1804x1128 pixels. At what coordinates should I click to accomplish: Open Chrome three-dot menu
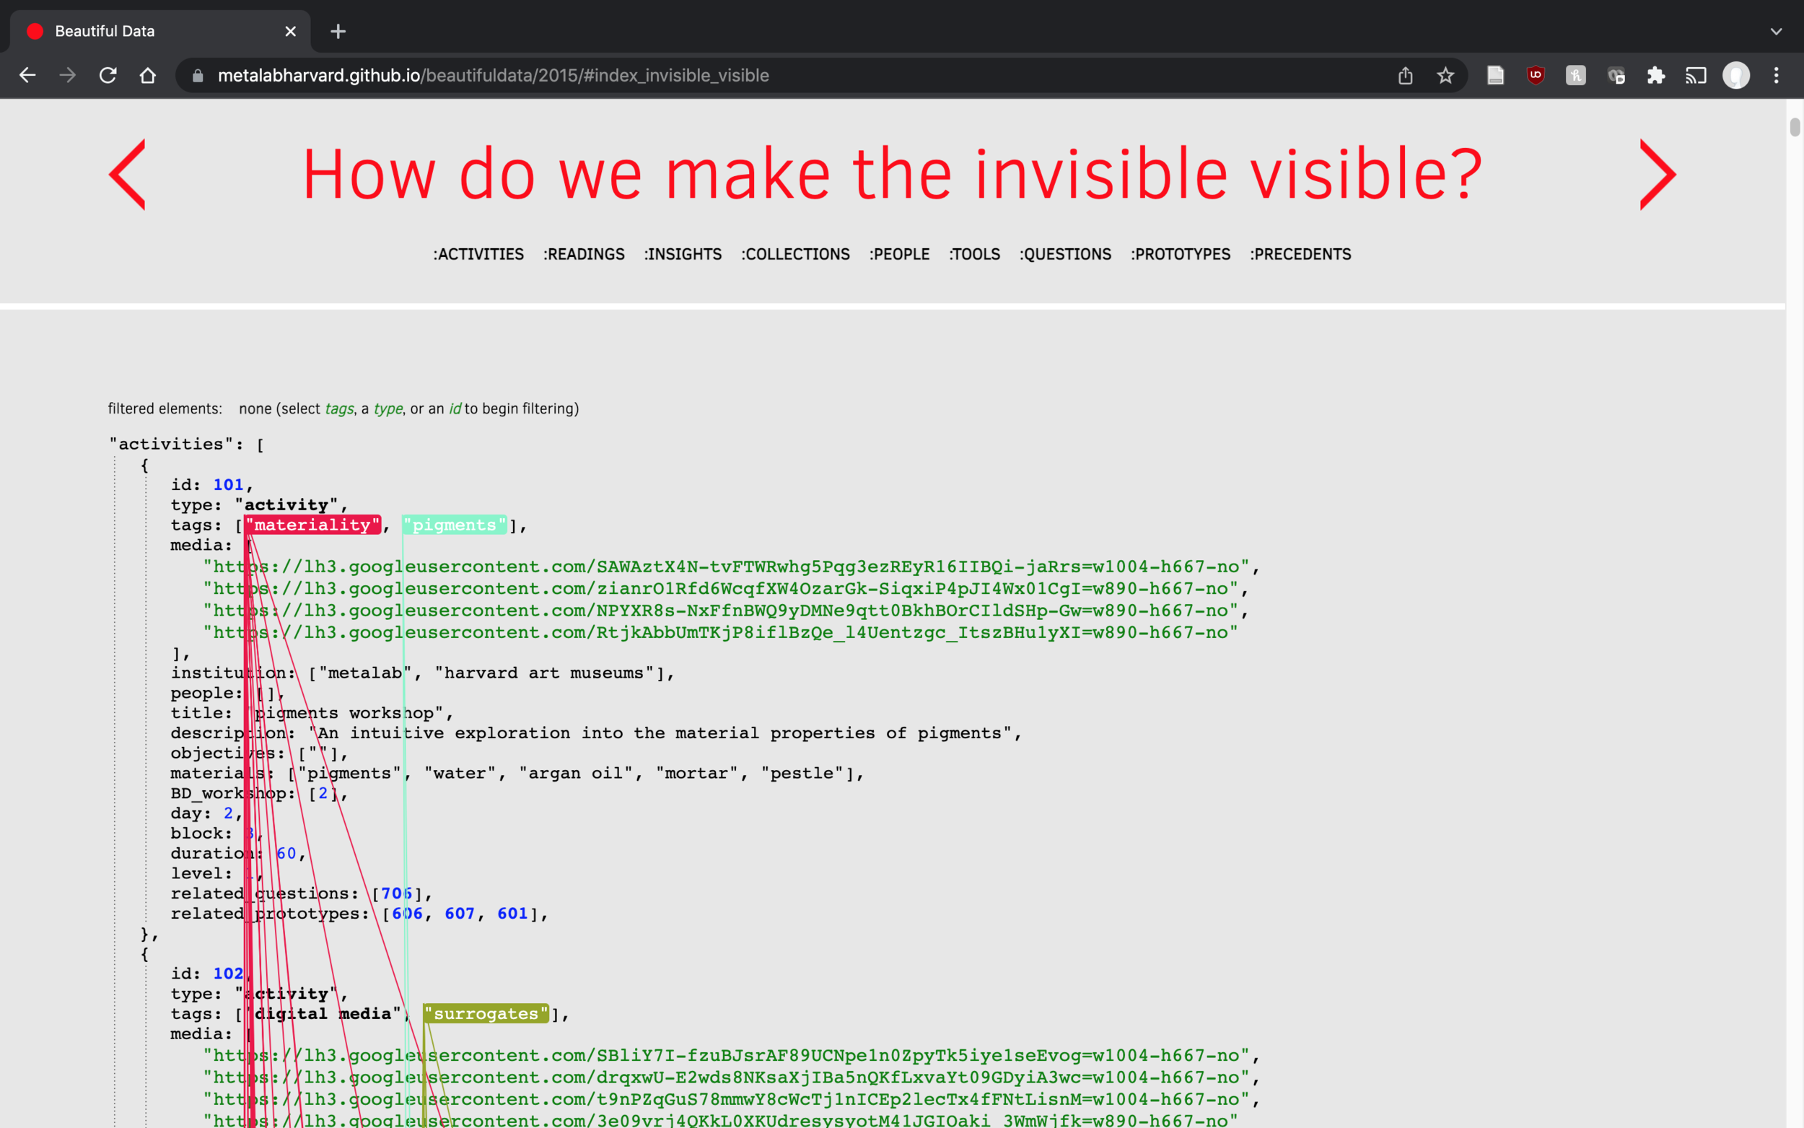1777,75
